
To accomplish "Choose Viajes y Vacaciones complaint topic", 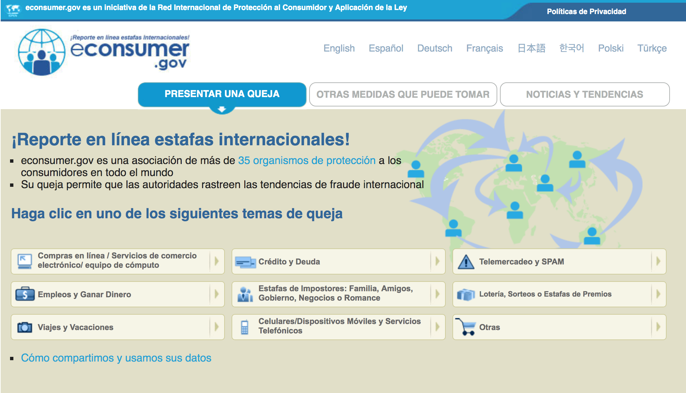I will [x=118, y=327].
